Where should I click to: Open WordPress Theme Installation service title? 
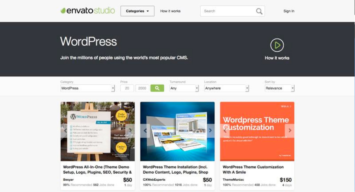(175, 170)
